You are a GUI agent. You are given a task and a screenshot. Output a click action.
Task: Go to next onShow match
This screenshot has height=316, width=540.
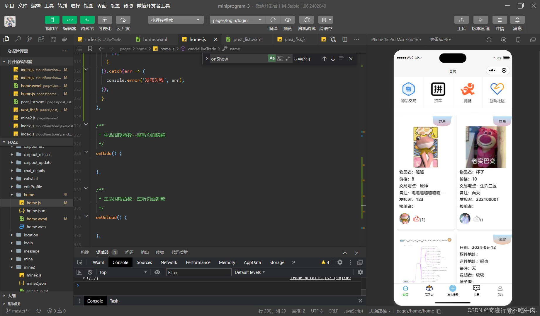tap(333, 59)
